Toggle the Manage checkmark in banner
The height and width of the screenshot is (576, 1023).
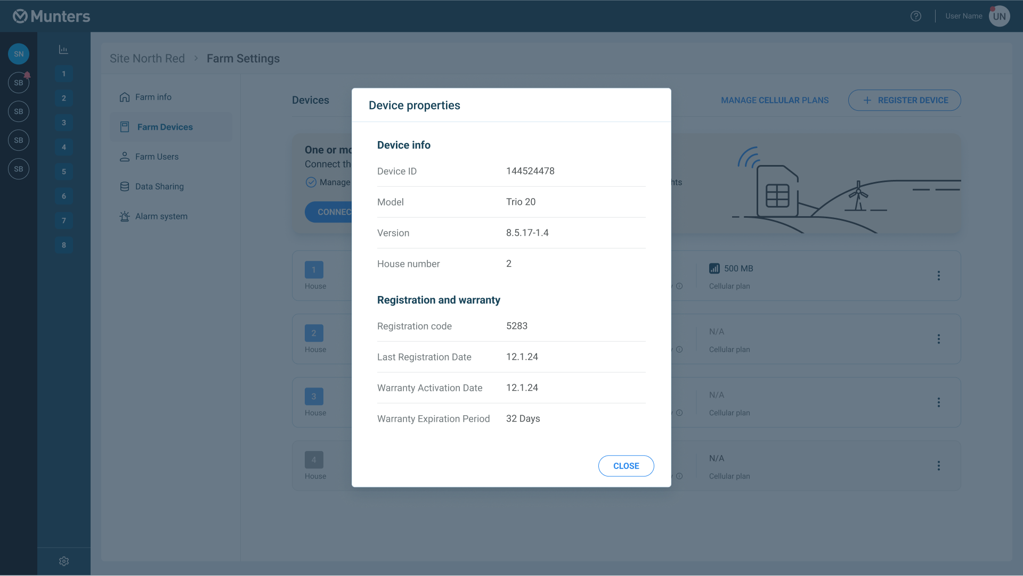[x=311, y=182]
